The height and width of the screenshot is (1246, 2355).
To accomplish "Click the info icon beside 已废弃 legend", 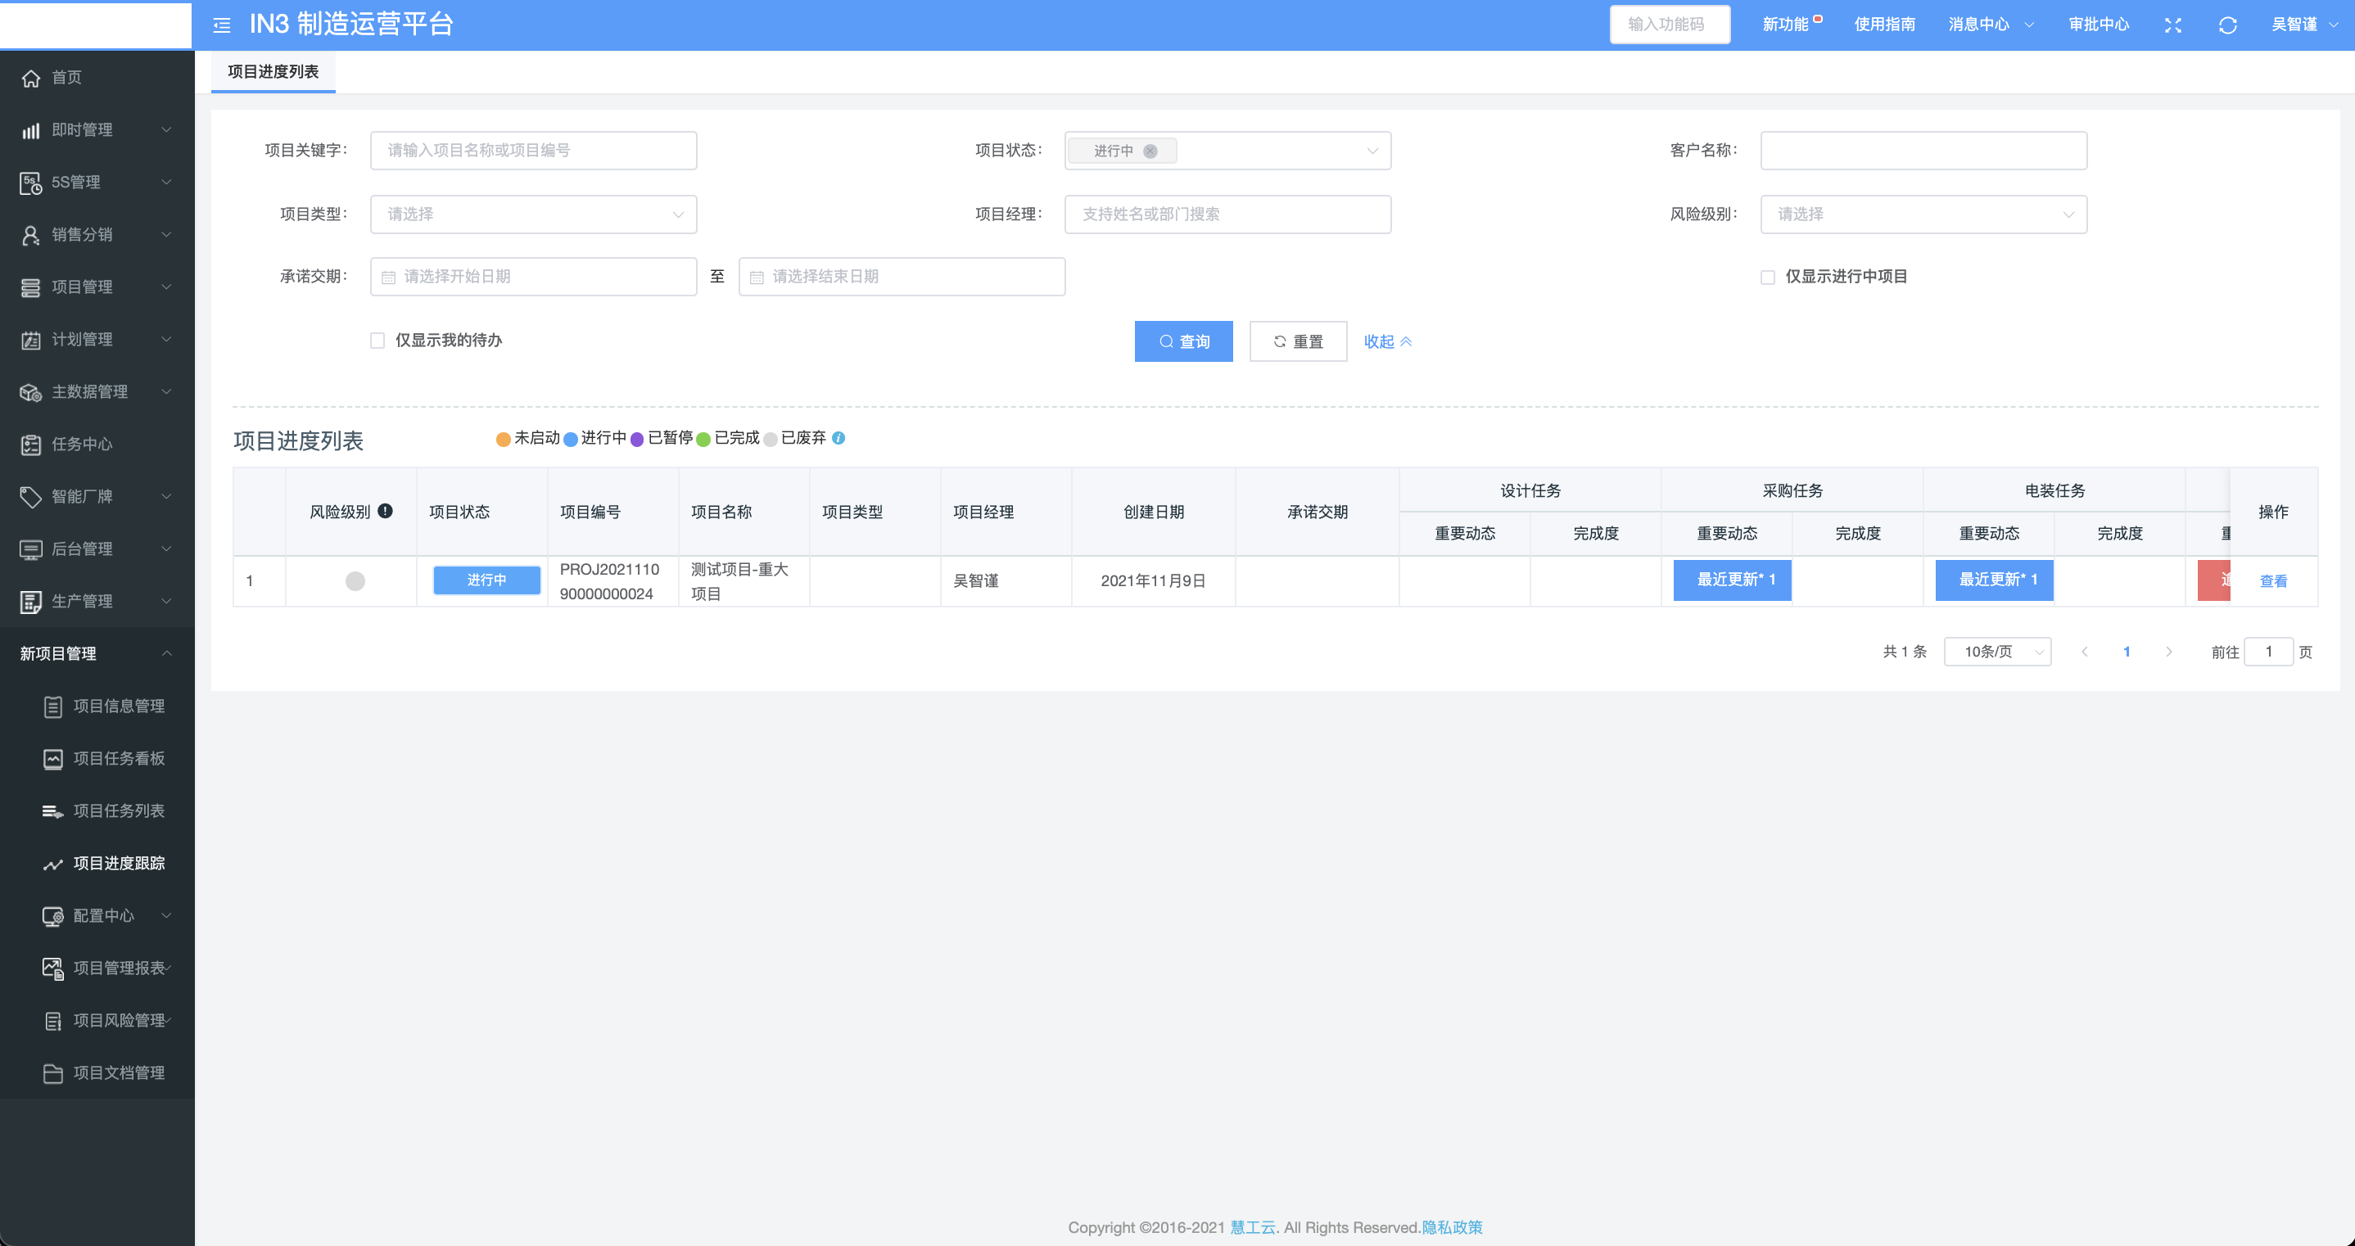I will coord(838,438).
